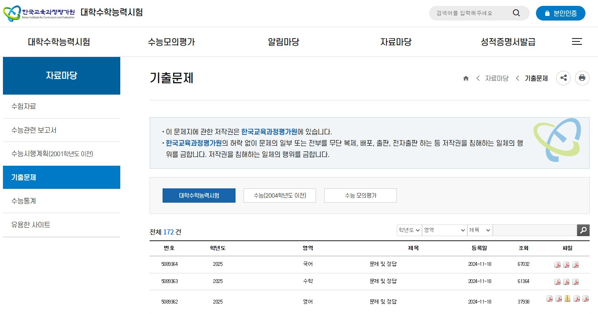The width and height of the screenshot is (598, 314).
Task: Open 문제 및 정답 for the 수학 row
Action: (x=383, y=281)
